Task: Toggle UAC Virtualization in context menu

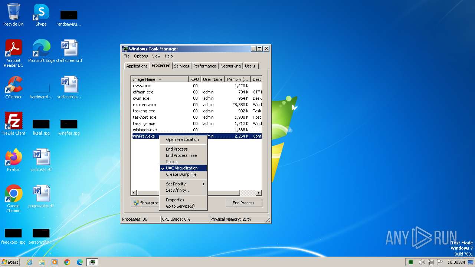Action: click(183, 168)
